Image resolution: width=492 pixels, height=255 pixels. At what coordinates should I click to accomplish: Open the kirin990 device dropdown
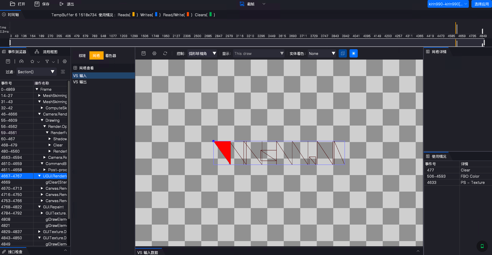click(448, 4)
